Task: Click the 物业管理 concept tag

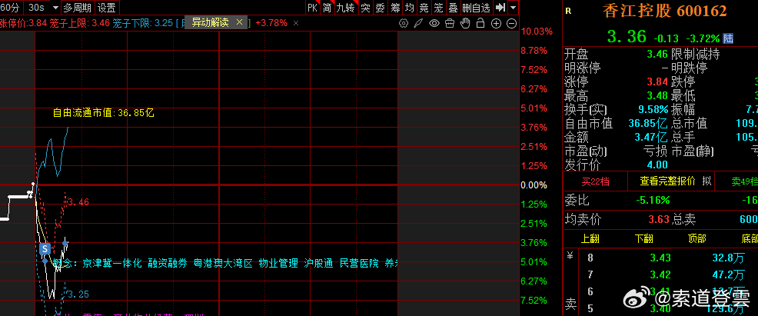Action: [278, 264]
